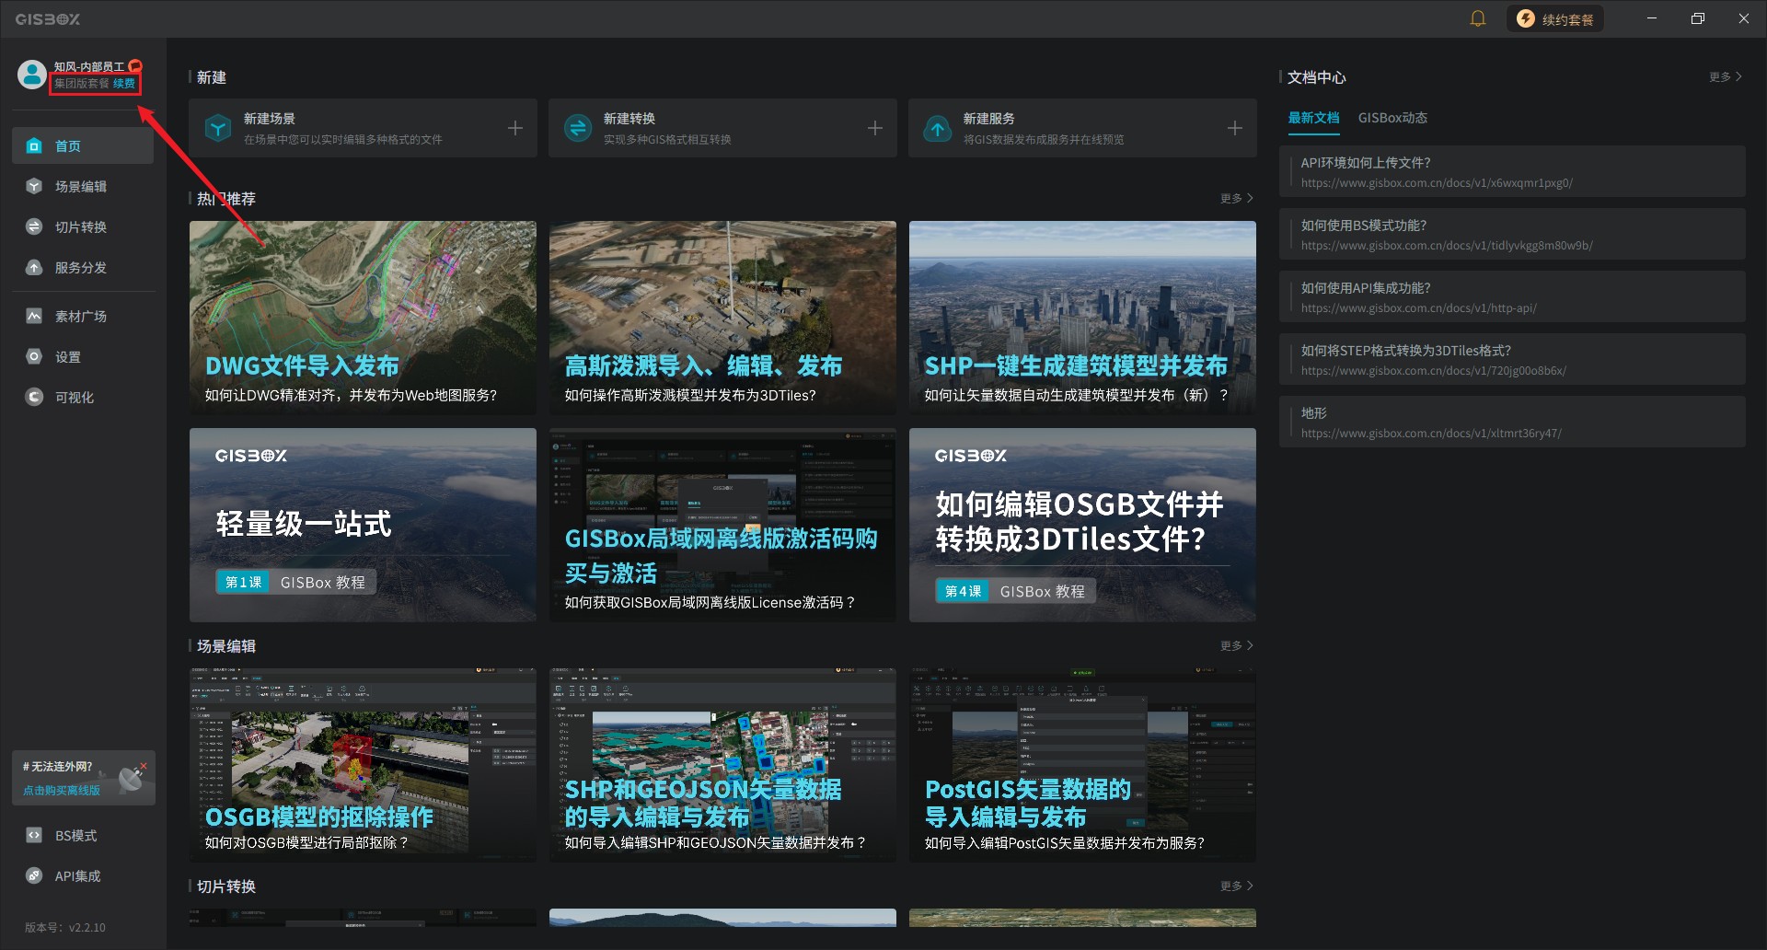Click the 新建服务 upload icon
Viewport: 1767px width, 950px height.
click(x=938, y=128)
